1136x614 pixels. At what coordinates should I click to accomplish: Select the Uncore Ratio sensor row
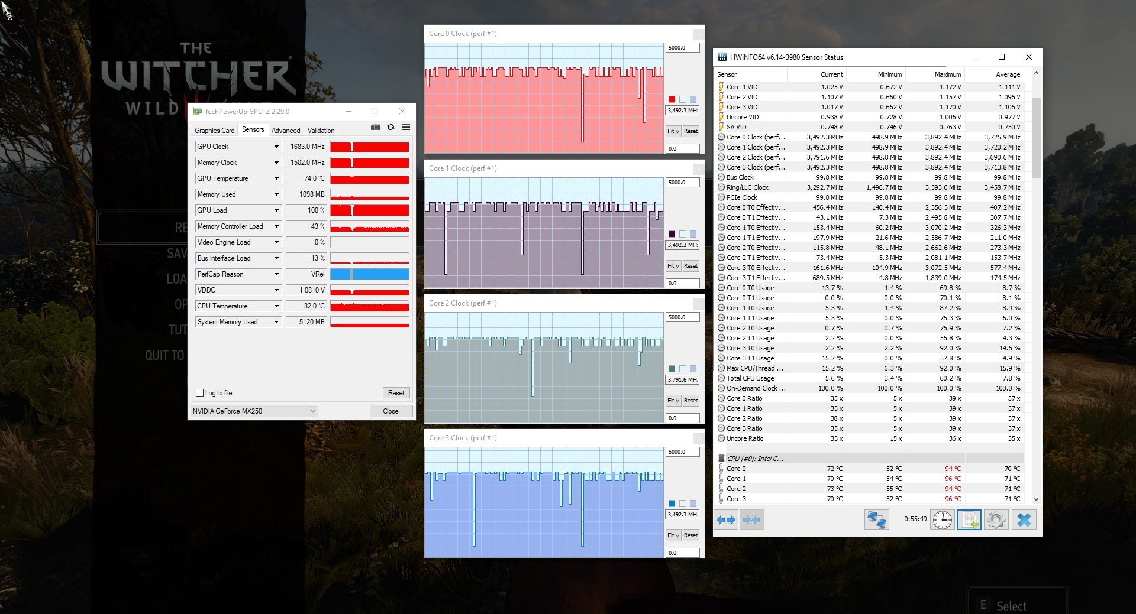869,438
